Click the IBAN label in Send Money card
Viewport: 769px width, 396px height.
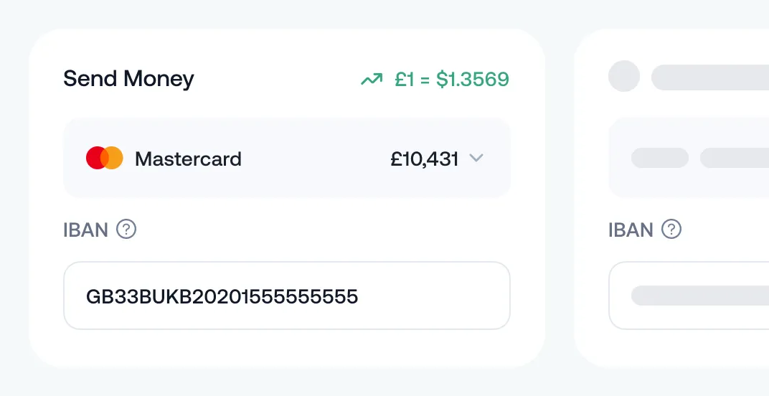86,230
